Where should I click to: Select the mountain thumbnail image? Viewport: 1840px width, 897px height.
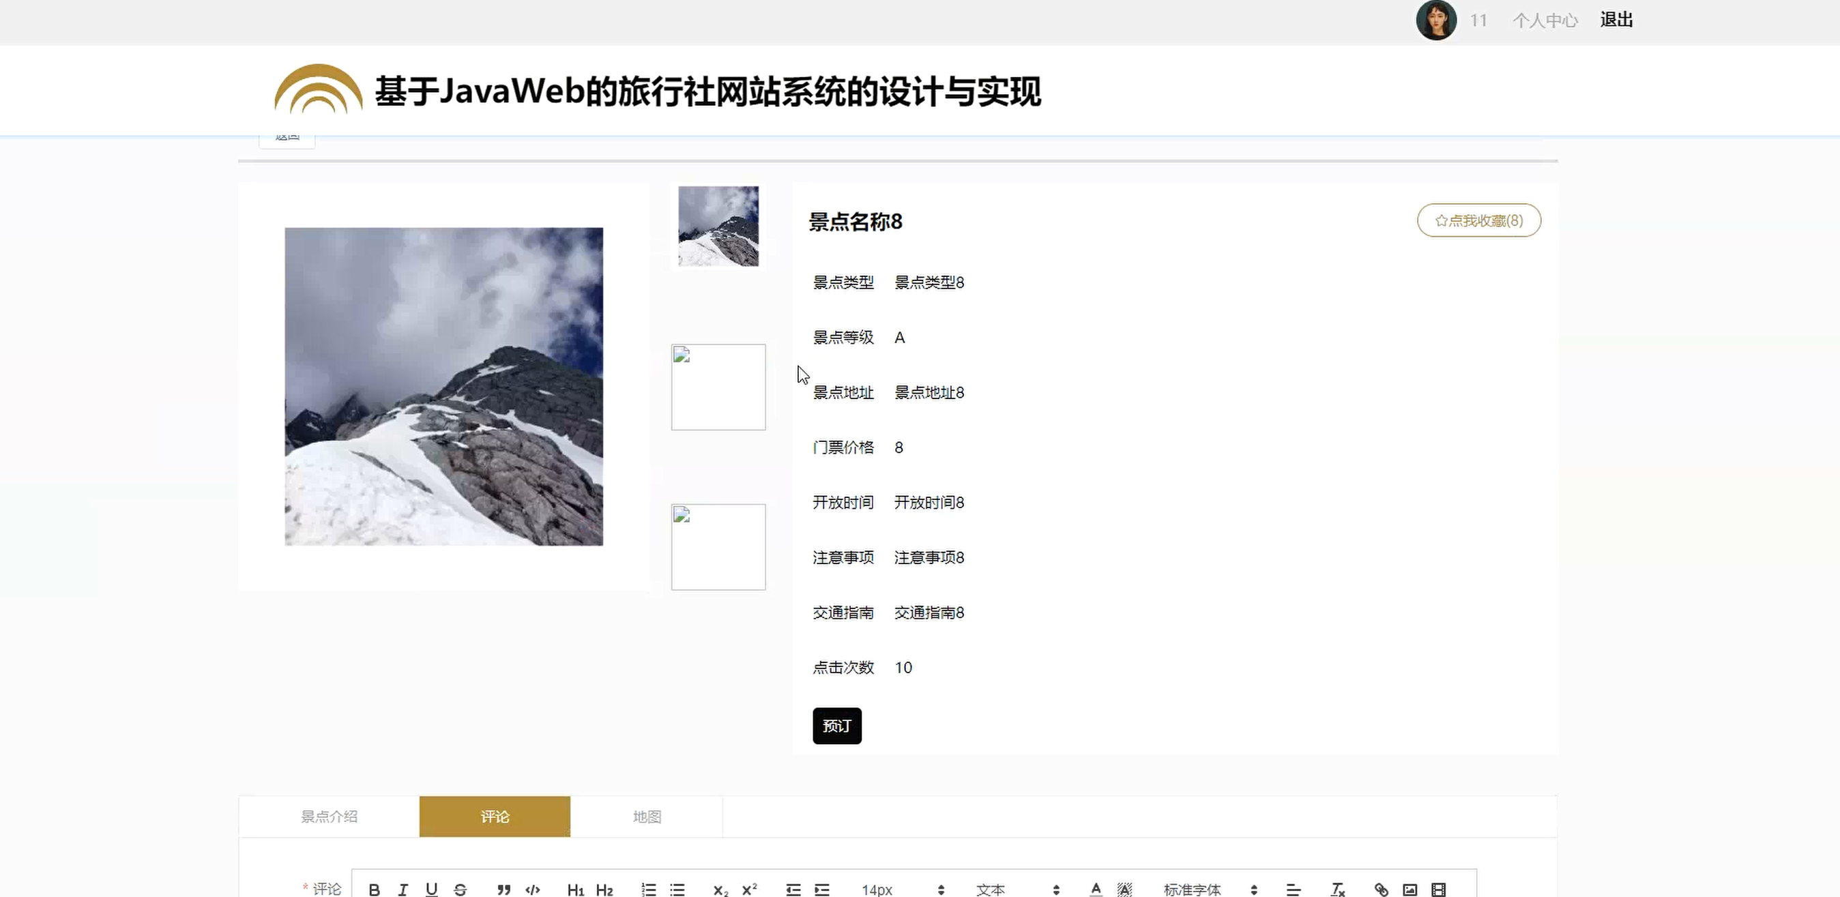718,226
